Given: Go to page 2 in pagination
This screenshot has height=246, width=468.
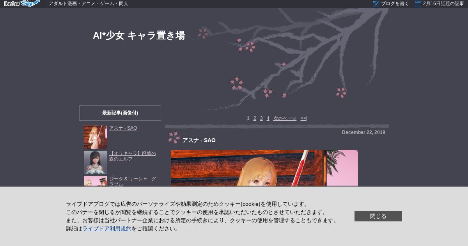Looking at the screenshot, I should 255,118.
